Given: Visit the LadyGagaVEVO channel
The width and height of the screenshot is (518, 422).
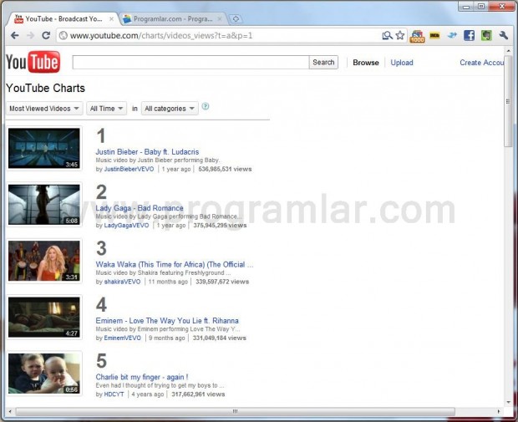Looking at the screenshot, I should tap(126, 226).
